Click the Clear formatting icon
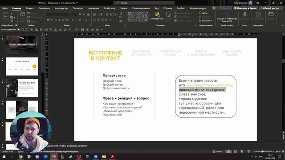 click(x=88, y=15)
